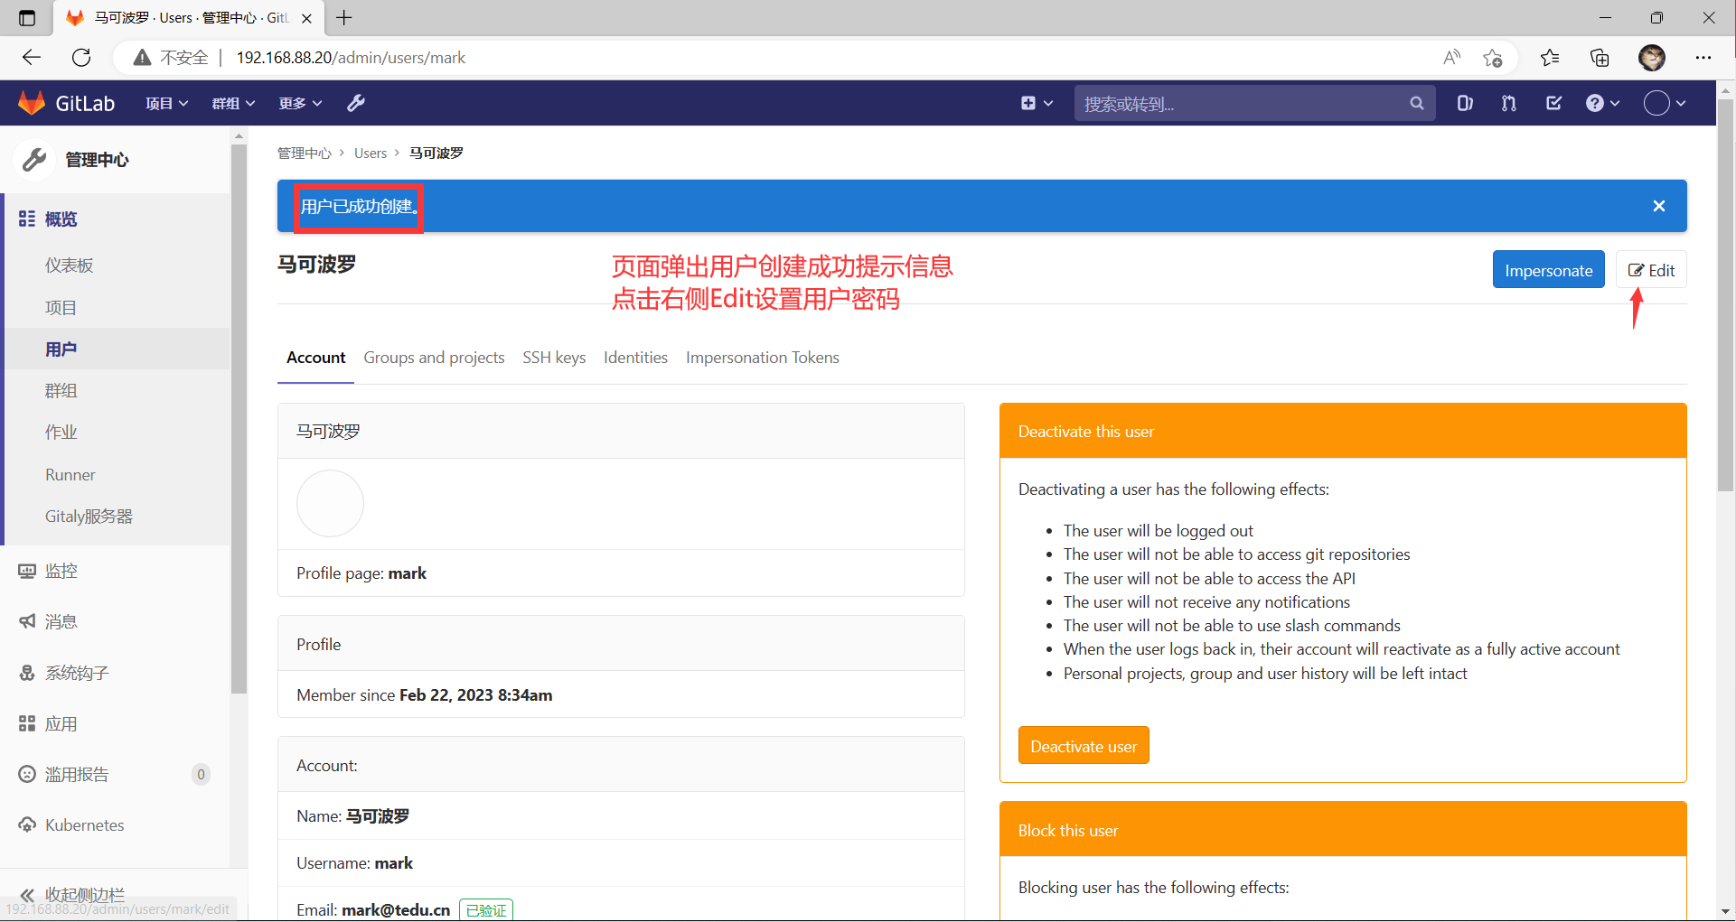Dismiss the user created success banner
This screenshot has width=1736, height=922.
pyautogui.click(x=1658, y=206)
